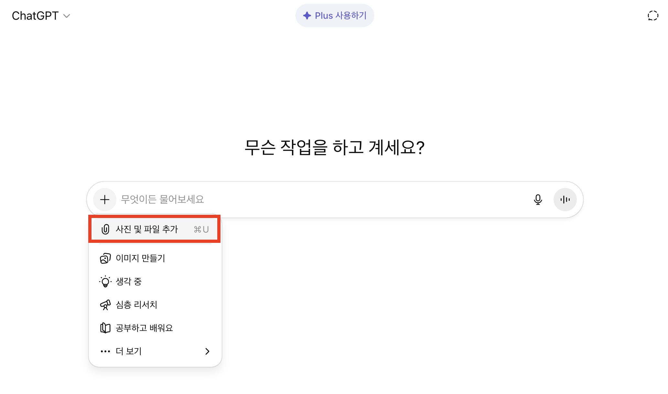Screen dimensions: 668x394
Task: Open the ChatGPT model selector chevron
Action: [x=67, y=16]
